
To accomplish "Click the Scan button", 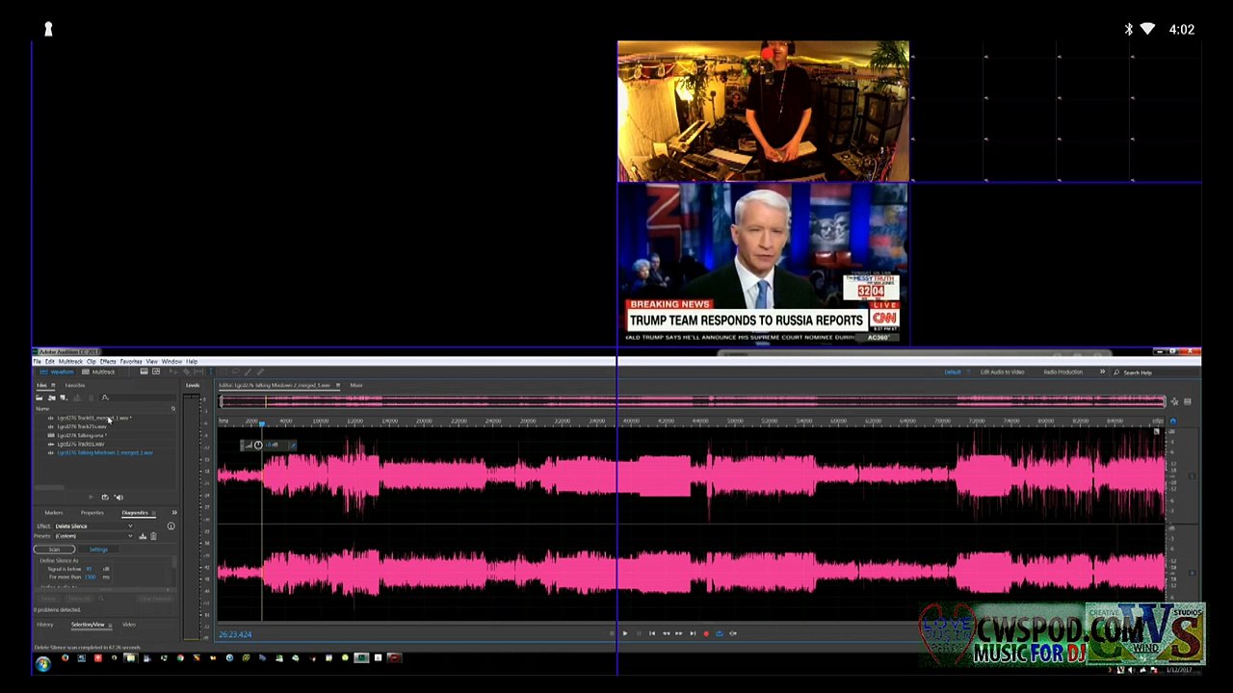I will 54,550.
